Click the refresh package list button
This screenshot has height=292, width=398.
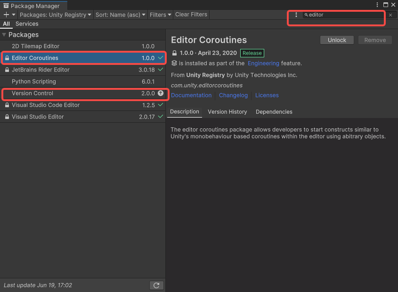(156, 285)
